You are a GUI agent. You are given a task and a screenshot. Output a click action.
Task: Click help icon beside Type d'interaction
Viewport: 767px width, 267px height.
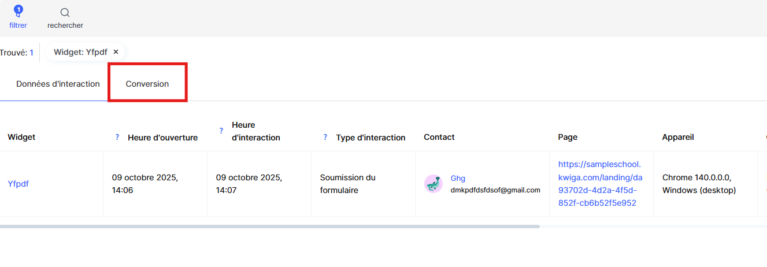click(x=325, y=138)
